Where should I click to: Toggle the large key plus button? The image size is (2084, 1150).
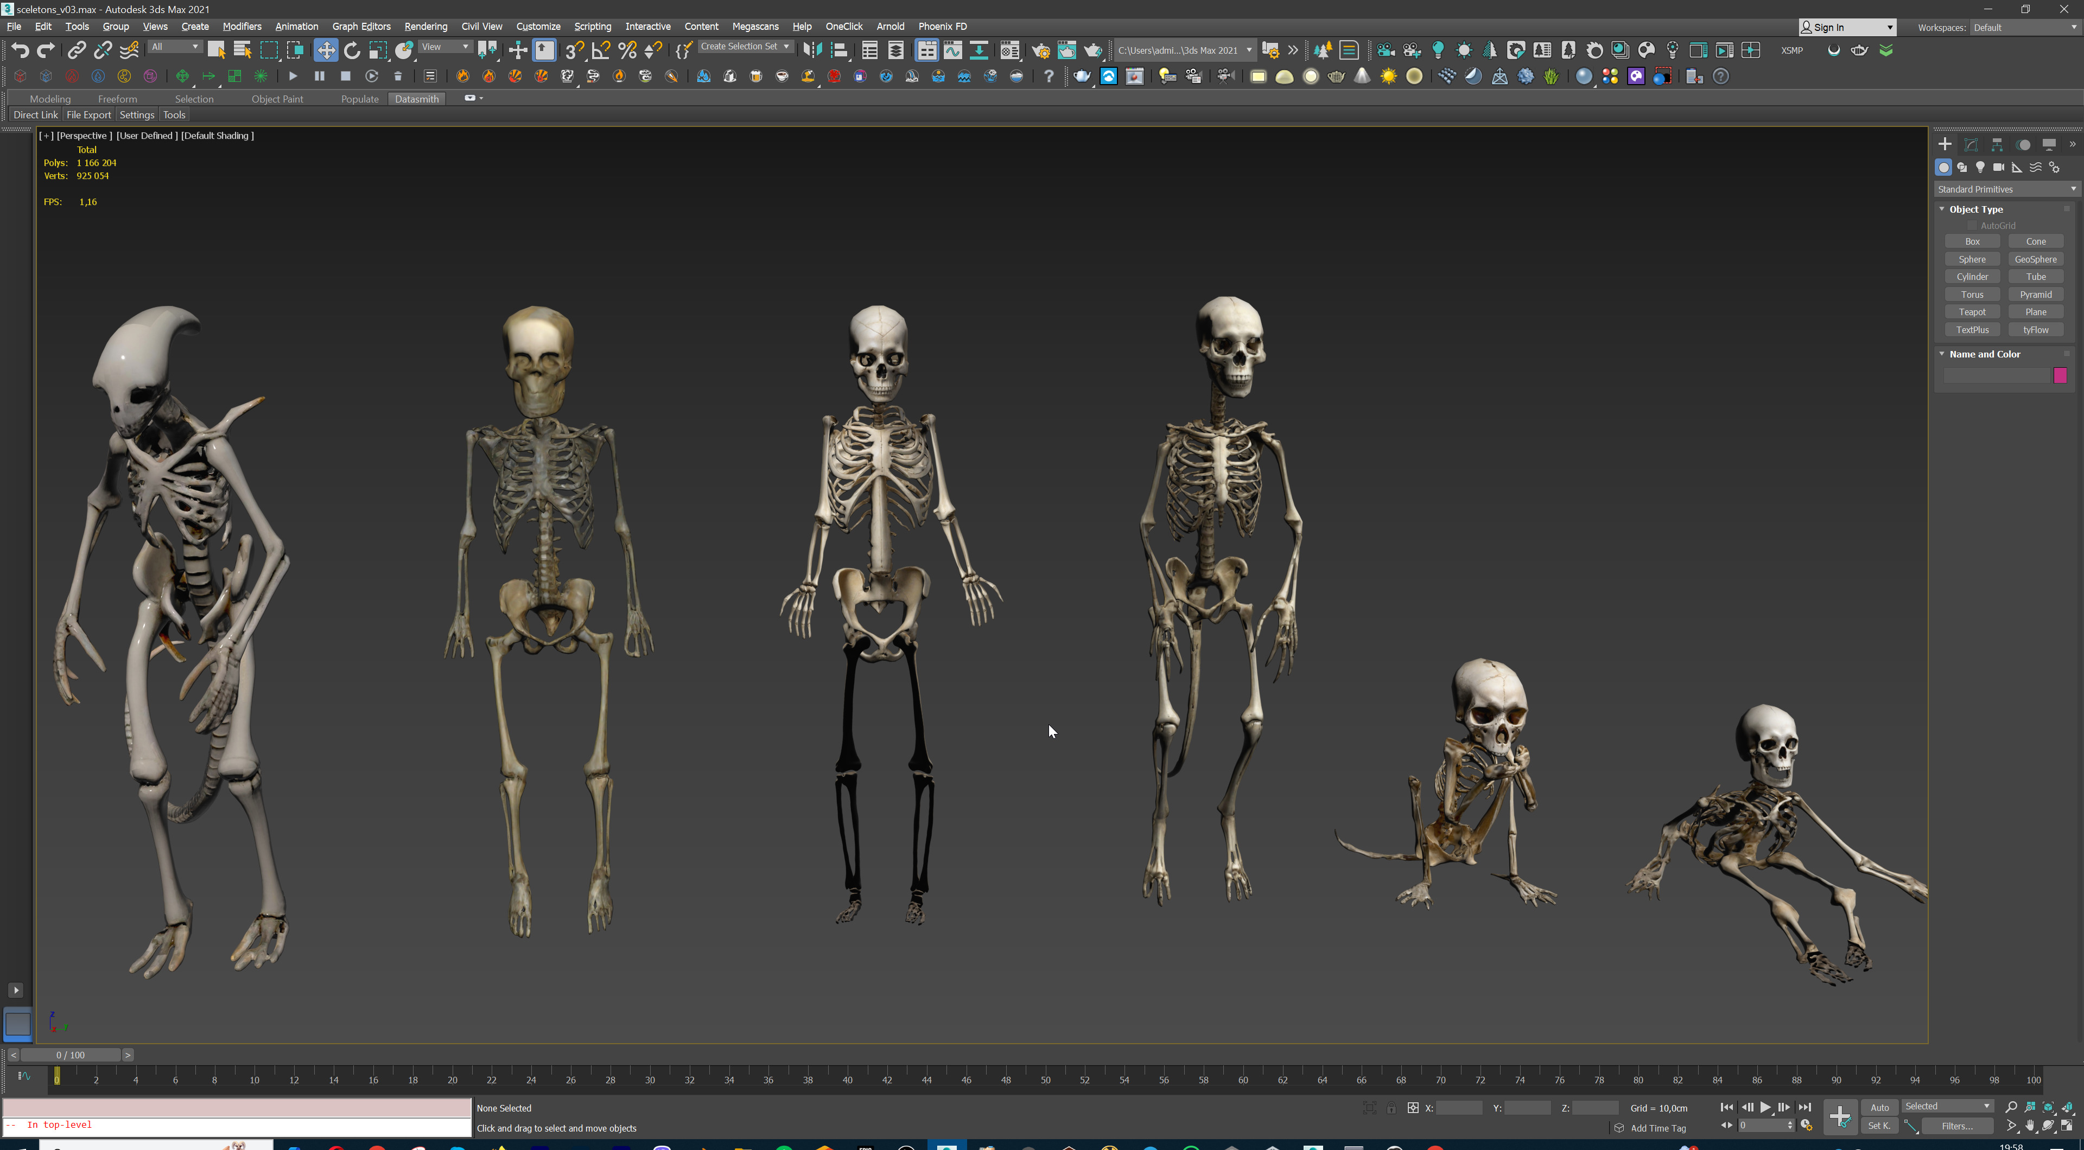pyautogui.click(x=1840, y=1117)
